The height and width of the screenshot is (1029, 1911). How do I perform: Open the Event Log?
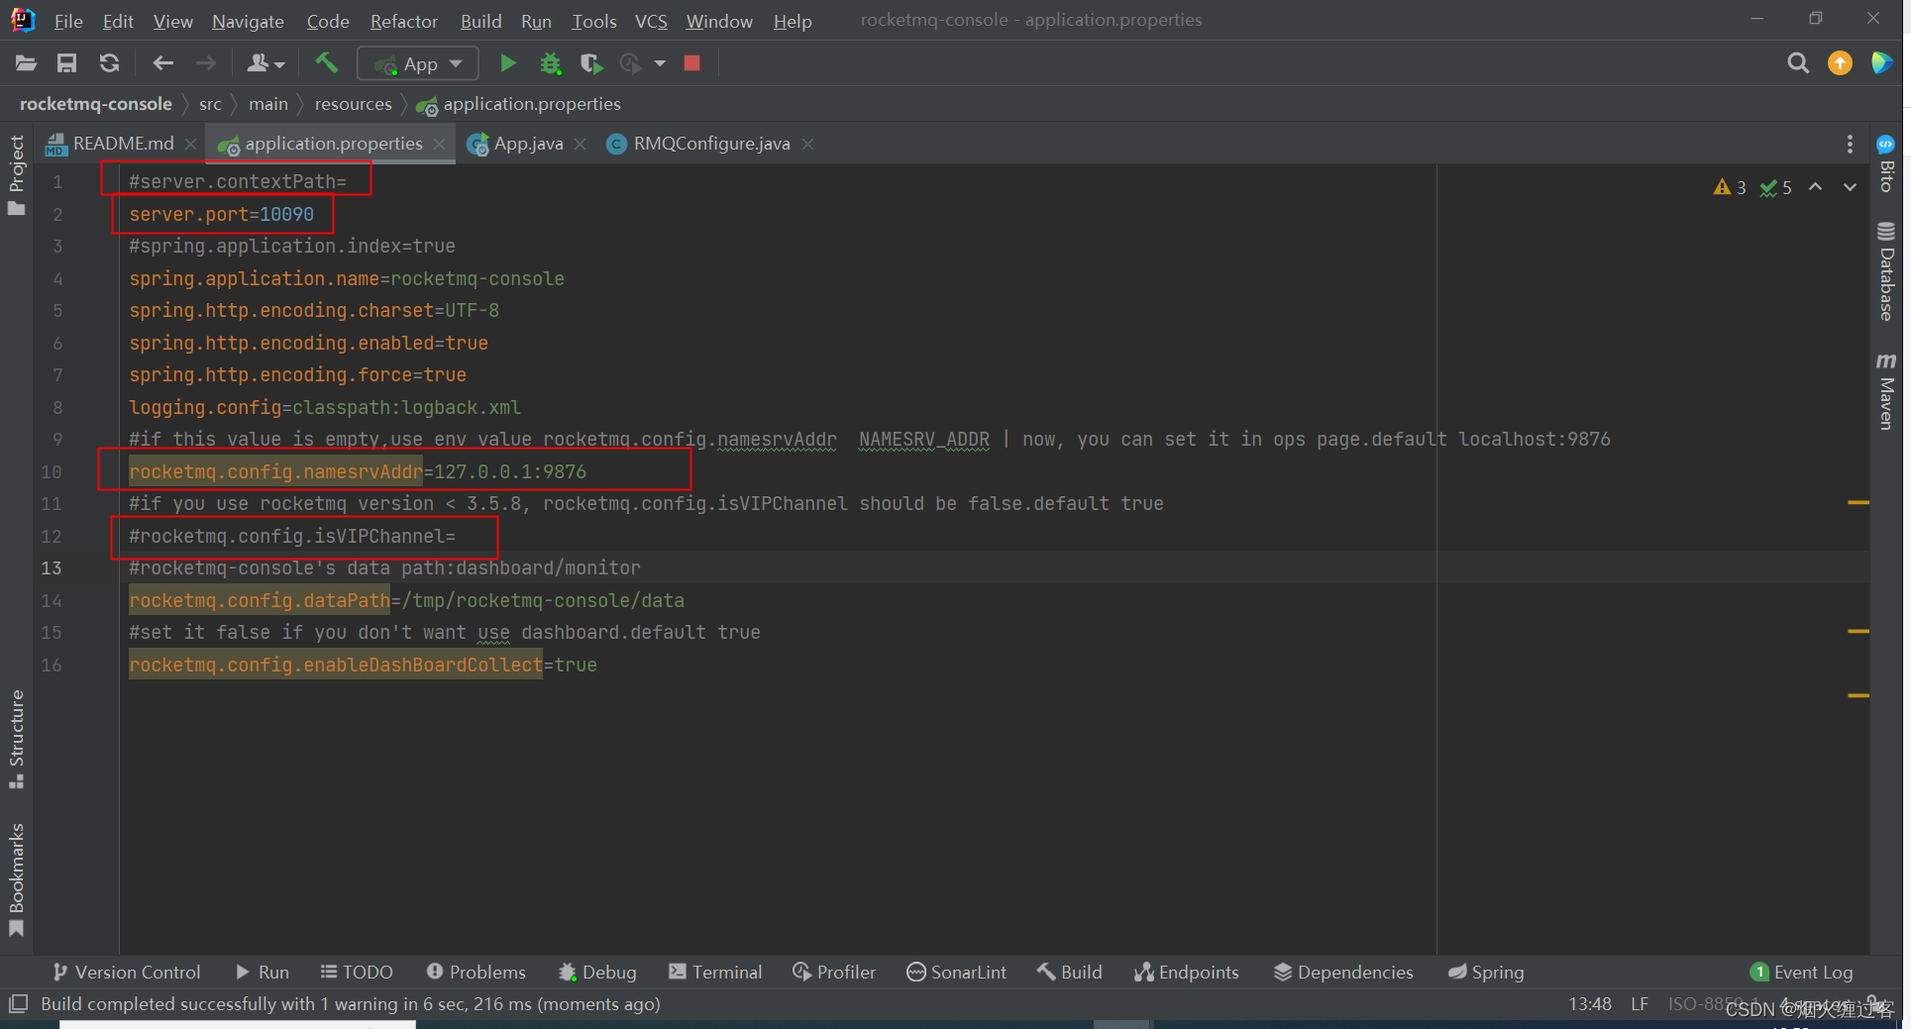[1802, 973]
